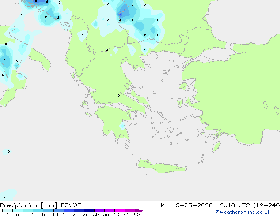Click the '0' value over central Greece mainland
Screen dimensions: 280x216
click(x=119, y=96)
